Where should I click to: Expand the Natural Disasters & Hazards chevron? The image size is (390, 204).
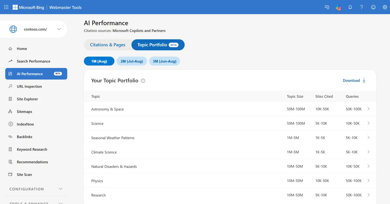369,166
